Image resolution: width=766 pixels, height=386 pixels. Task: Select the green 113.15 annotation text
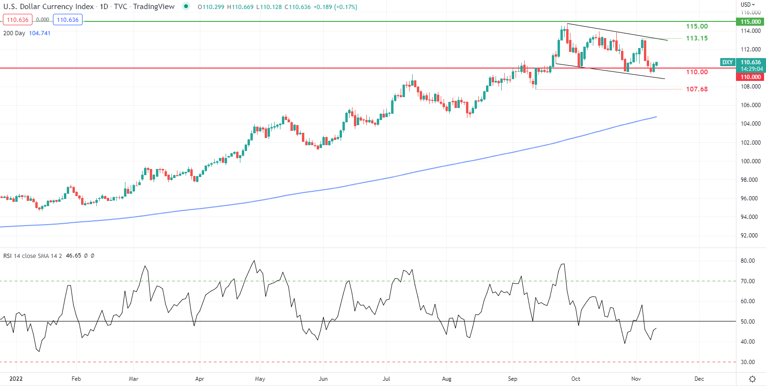697,38
